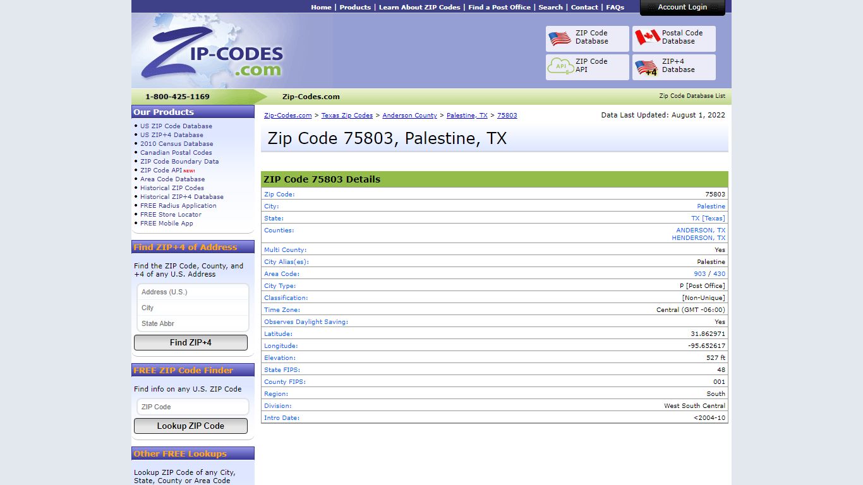Image resolution: width=863 pixels, height=485 pixels.
Task: Focus the City input field
Action: point(193,308)
